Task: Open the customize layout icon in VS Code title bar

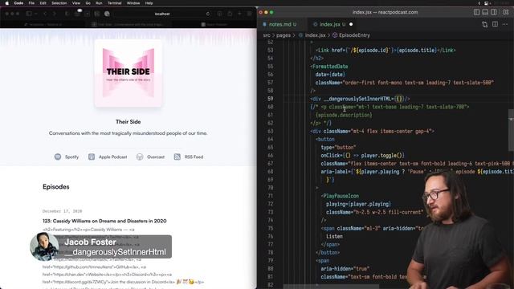Action: 505,12
